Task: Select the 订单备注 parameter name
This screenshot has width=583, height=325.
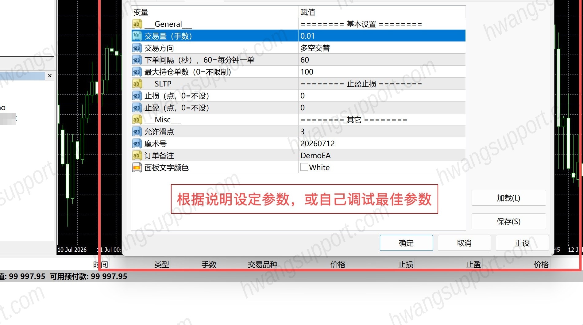Action: coord(159,156)
